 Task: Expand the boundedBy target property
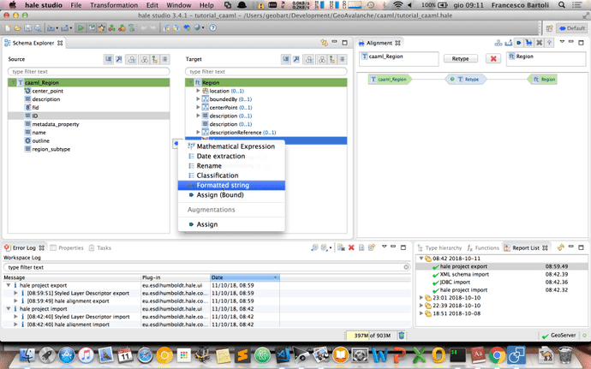[198, 98]
